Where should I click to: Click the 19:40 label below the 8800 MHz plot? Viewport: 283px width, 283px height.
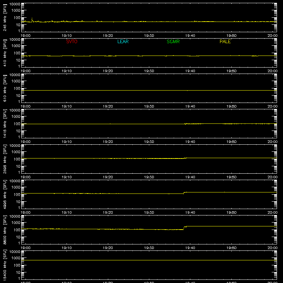190,248
